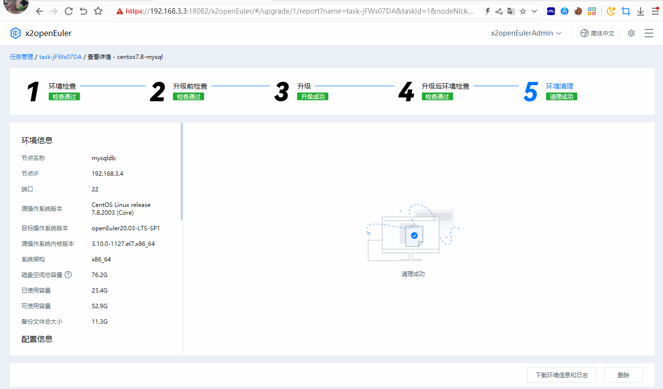
Task: Click the backup size value 11.3G
Action: (x=99, y=322)
